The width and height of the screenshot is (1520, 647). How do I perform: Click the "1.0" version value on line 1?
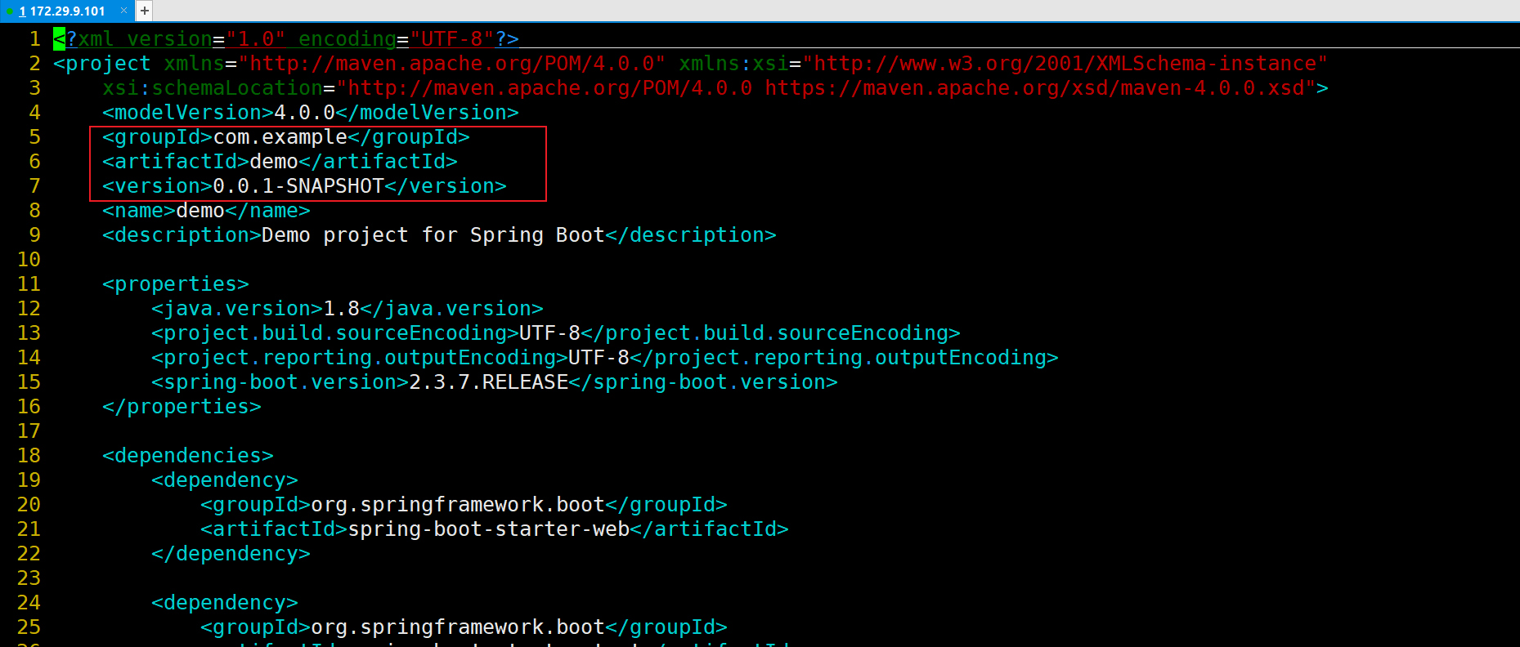coord(255,39)
